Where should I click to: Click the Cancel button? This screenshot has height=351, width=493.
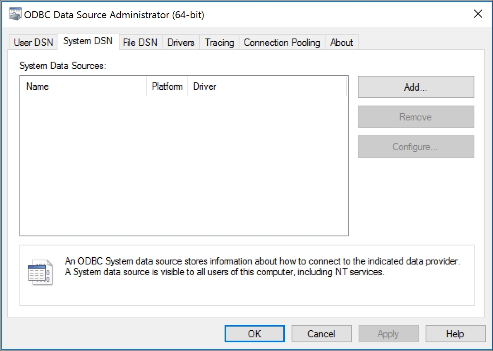pos(321,334)
